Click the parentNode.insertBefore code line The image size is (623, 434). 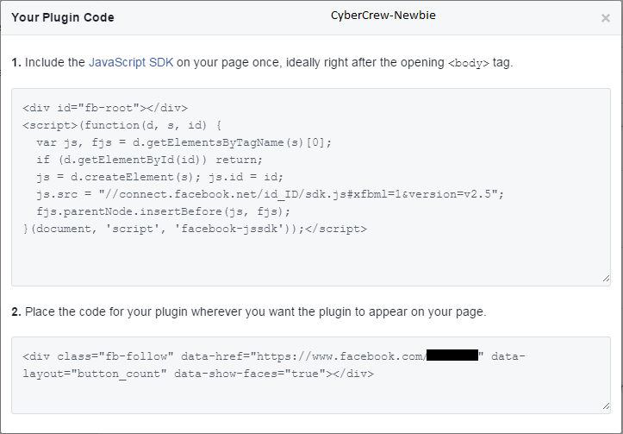[x=164, y=211]
